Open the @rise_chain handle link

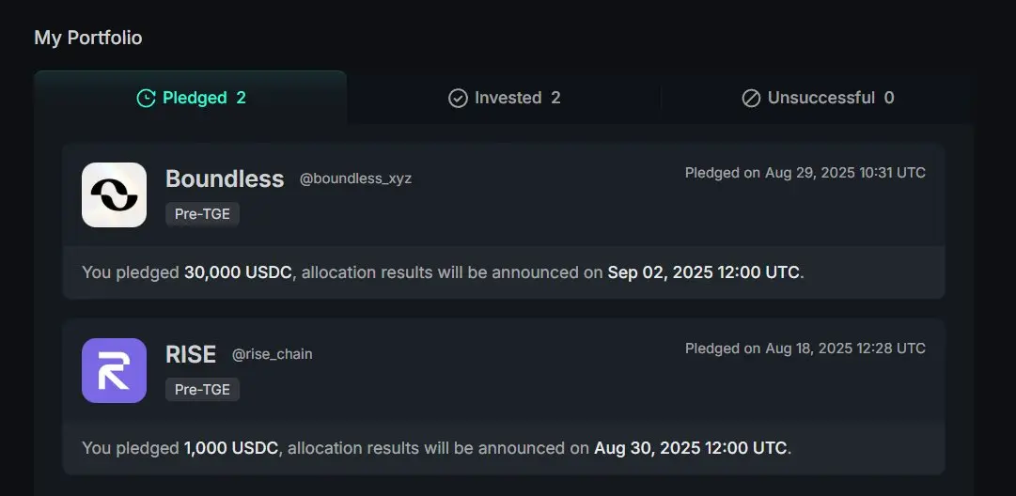tap(273, 354)
